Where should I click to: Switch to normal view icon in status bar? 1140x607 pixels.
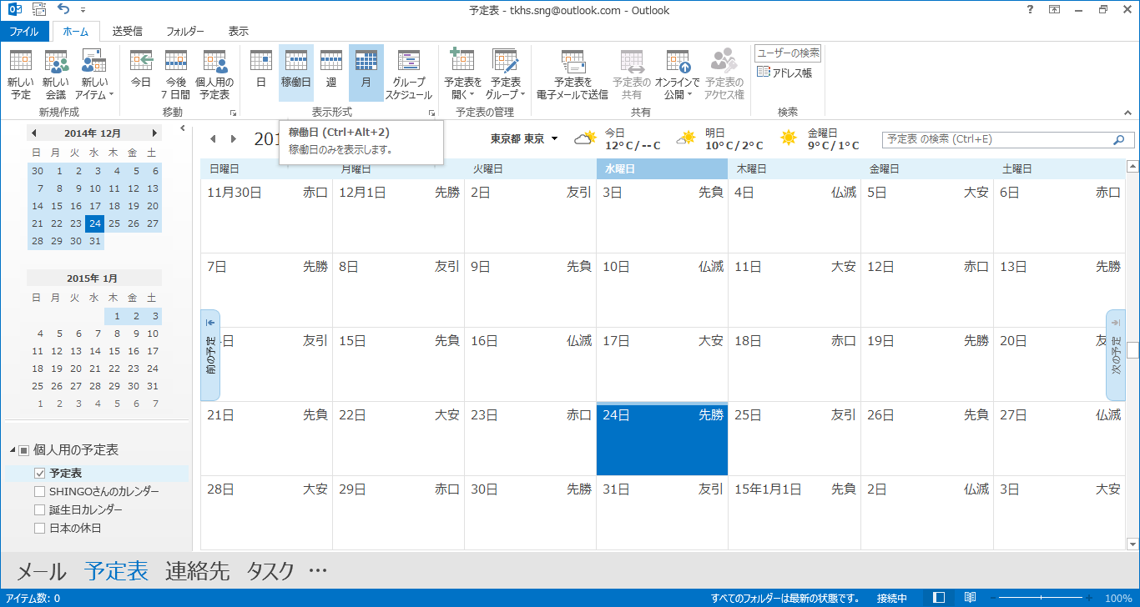click(x=939, y=598)
